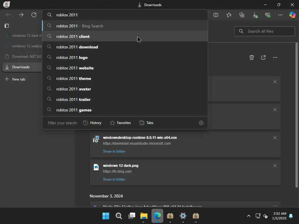Click the downloads page scrollbar

coord(296,115)
